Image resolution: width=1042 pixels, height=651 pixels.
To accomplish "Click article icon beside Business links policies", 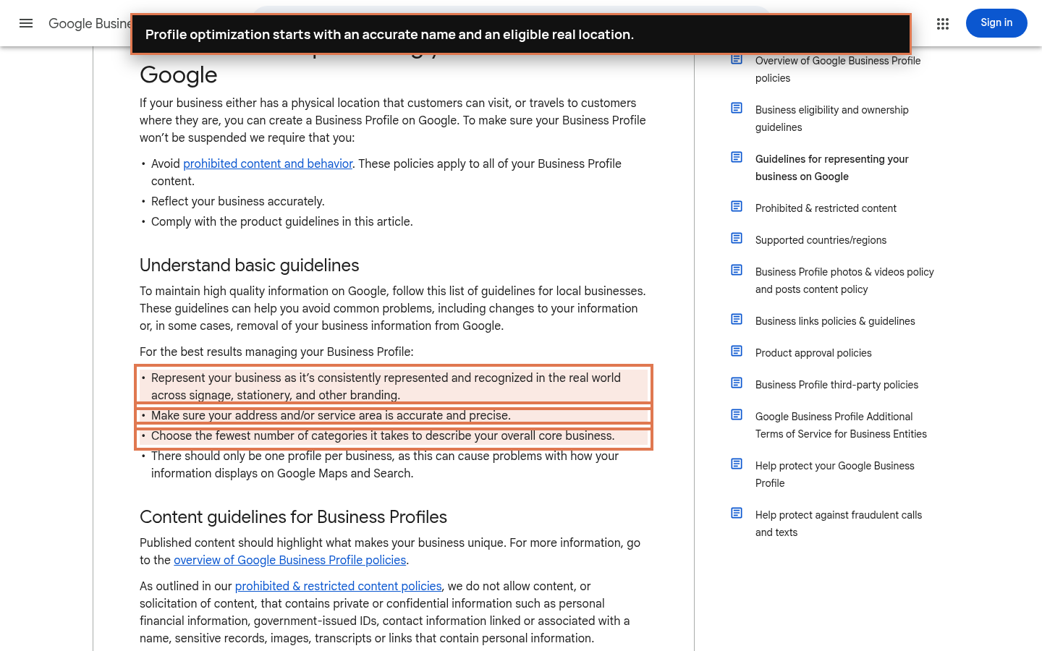I will pos(737,319).
